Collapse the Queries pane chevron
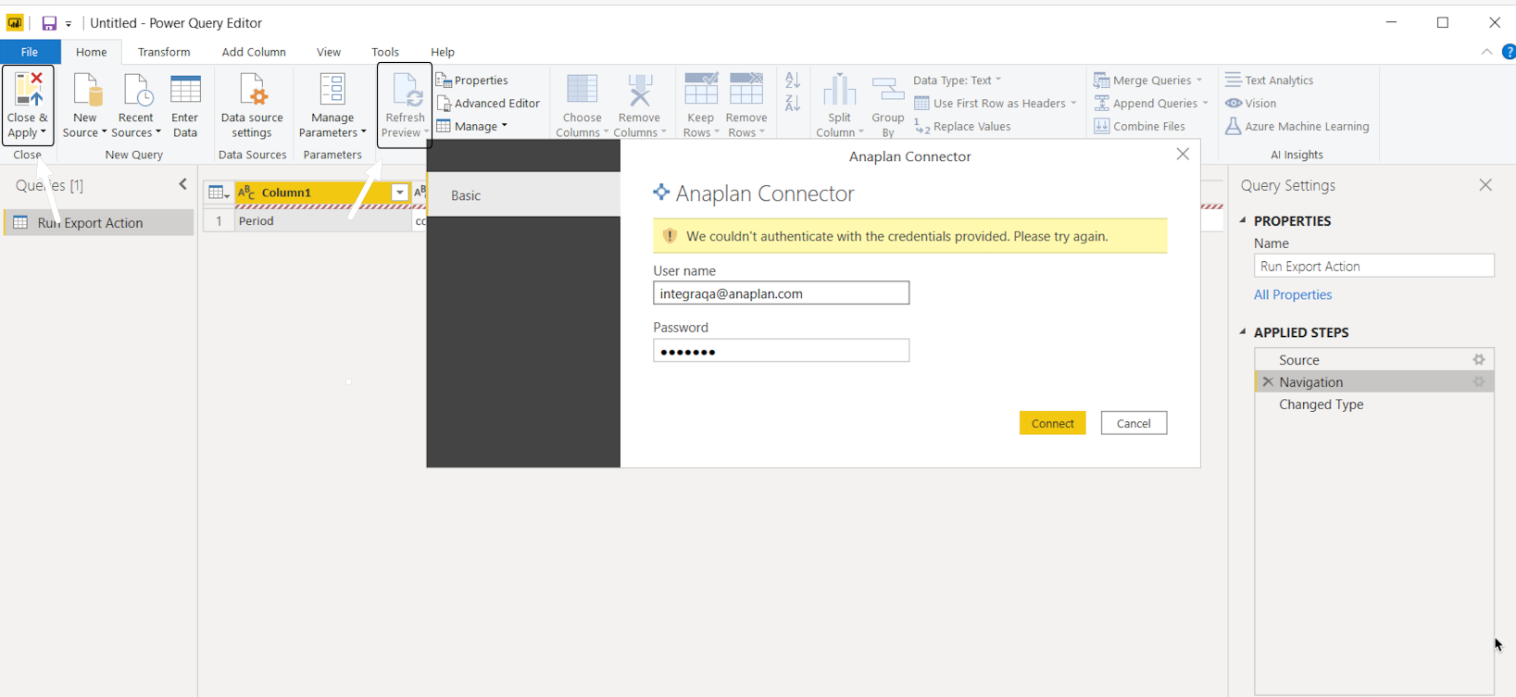The height and width of the screenshot is (697, 1516). point(182,184)
